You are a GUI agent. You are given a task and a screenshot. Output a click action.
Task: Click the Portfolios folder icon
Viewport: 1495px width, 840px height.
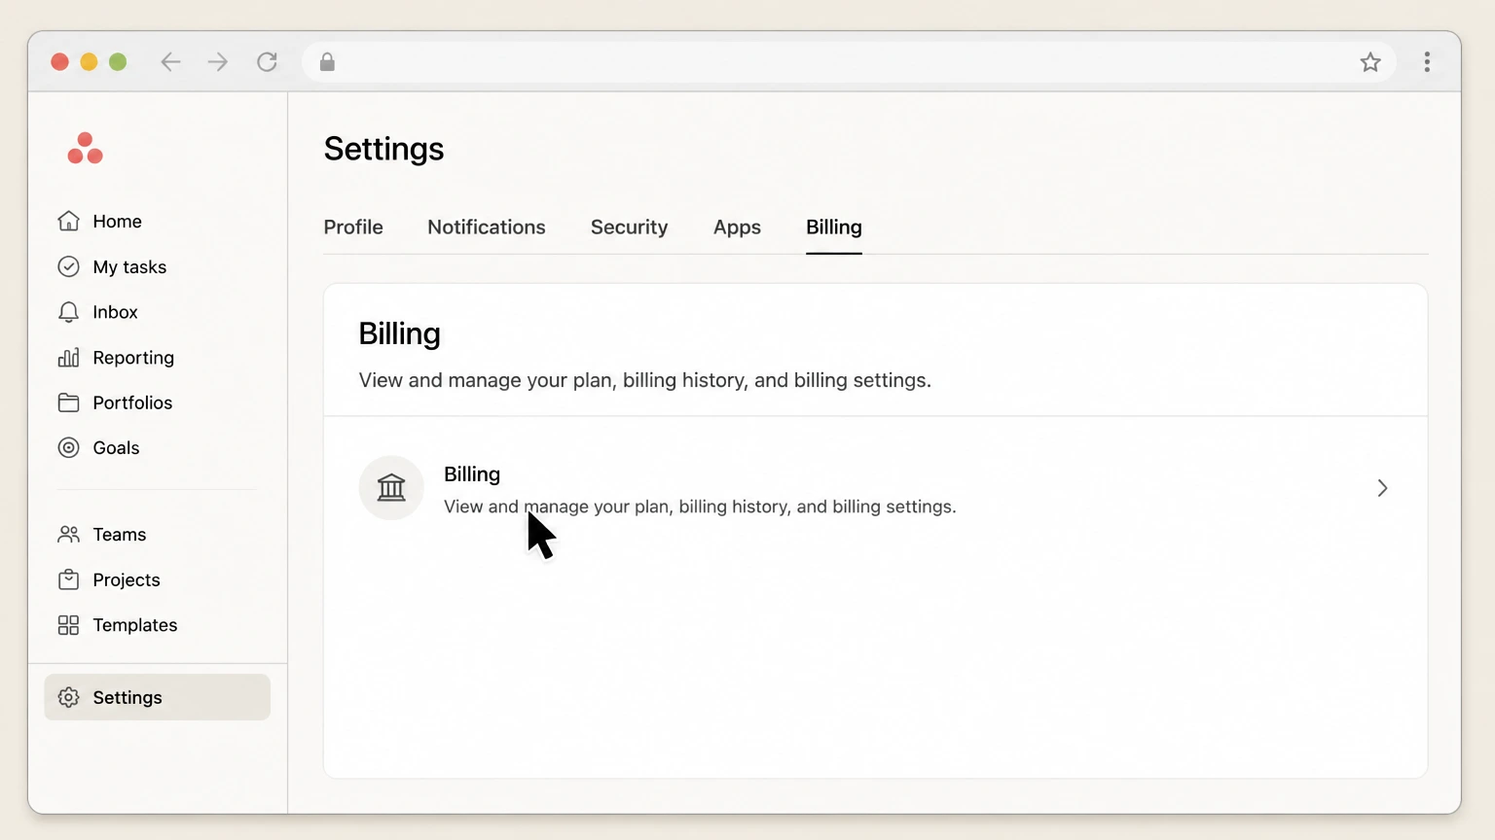(68, 402)
